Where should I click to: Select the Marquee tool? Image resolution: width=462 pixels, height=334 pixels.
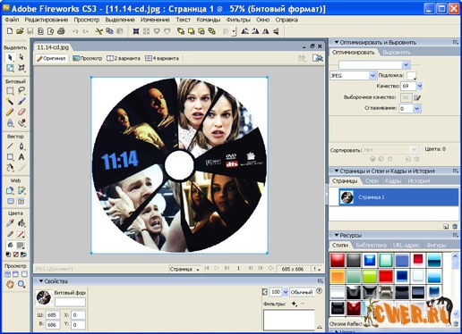point(10,91)
